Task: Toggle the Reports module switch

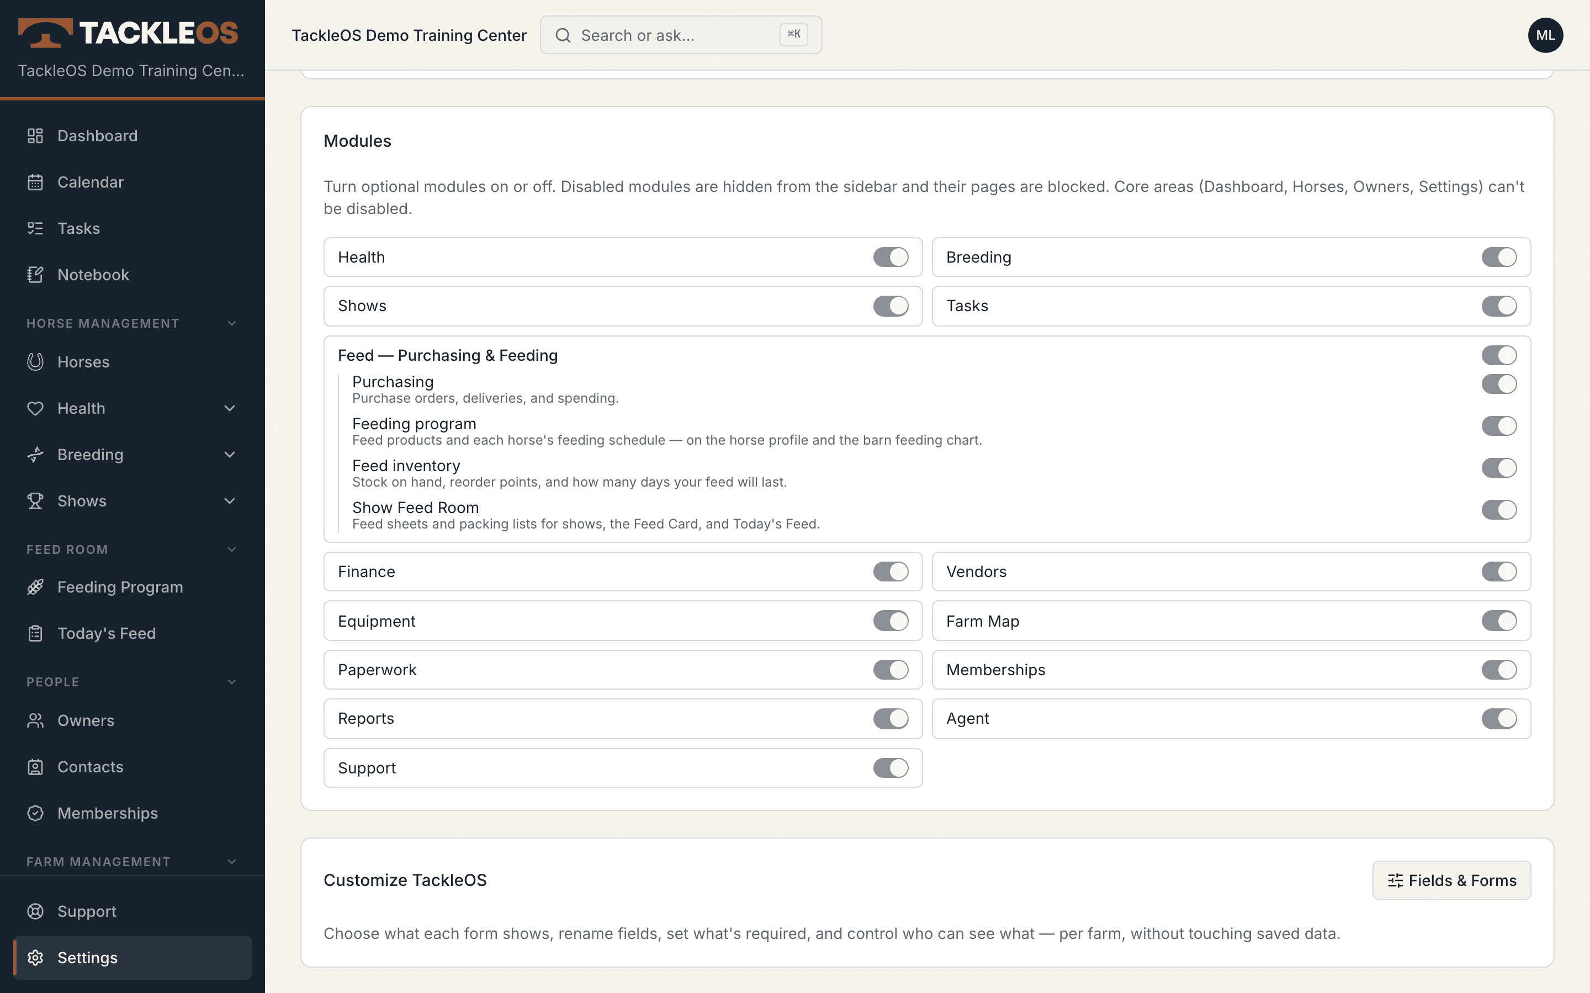Action: coord(891,719)
